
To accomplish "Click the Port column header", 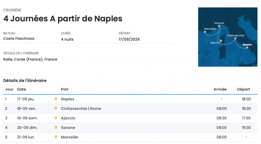I will (x=65, y=89).
